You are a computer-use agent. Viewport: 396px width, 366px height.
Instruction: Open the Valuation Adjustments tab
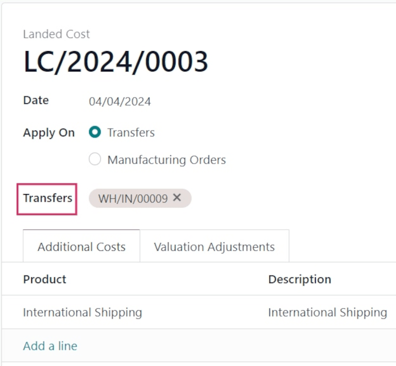214,247
